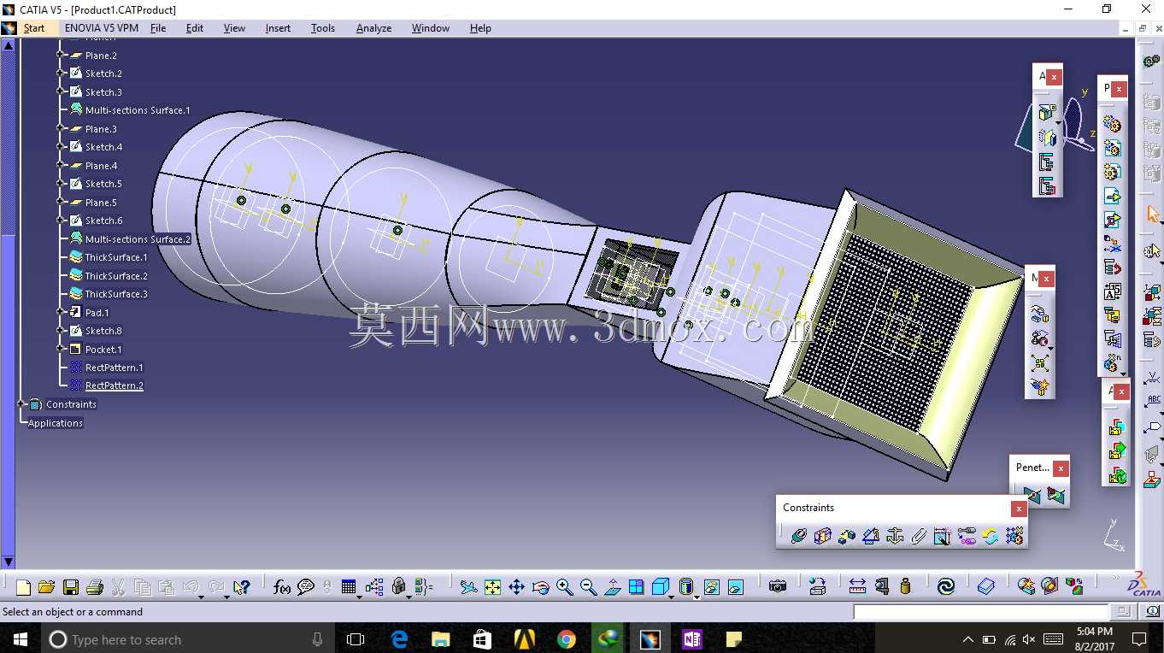Select RectPattern.1 in the tree
Image resolution: width=1164 pixels, height=653 pixels.
pyautogui.click(x=114, y=368)
